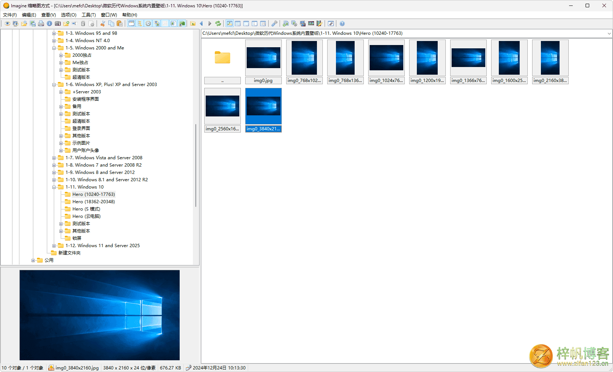Click the file association paperclip icon
The height and width of the screenshot is (372, 613).
tap(330, 23)
